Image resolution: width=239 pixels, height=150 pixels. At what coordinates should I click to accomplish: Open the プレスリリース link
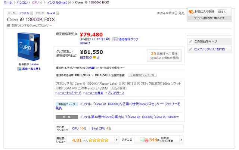(x=116, y=93)
